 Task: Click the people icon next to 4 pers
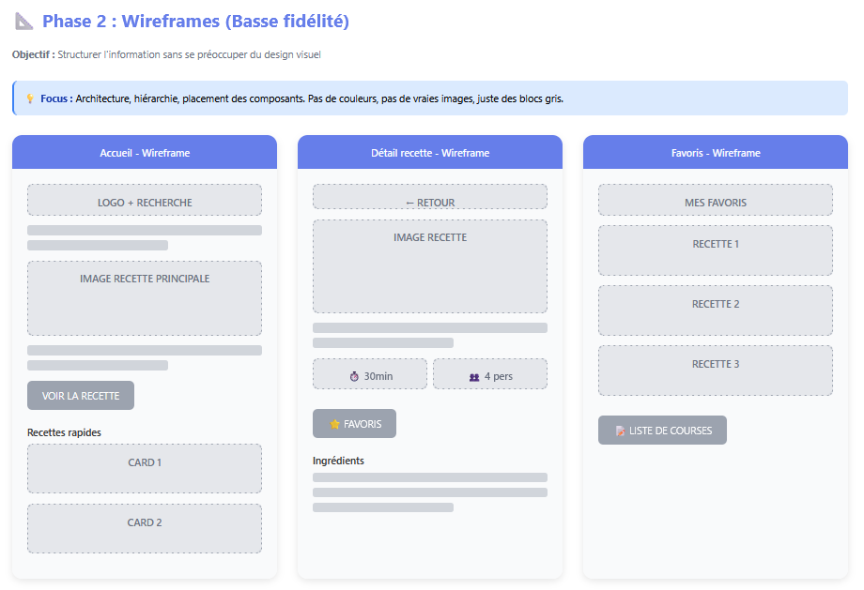tap(474, 376)
